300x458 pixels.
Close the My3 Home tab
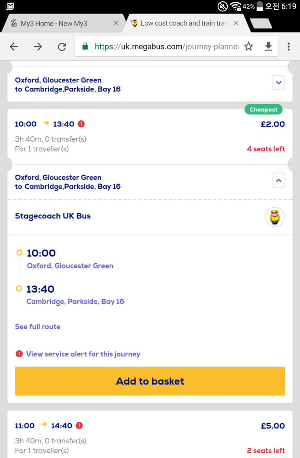click(116, 24)
